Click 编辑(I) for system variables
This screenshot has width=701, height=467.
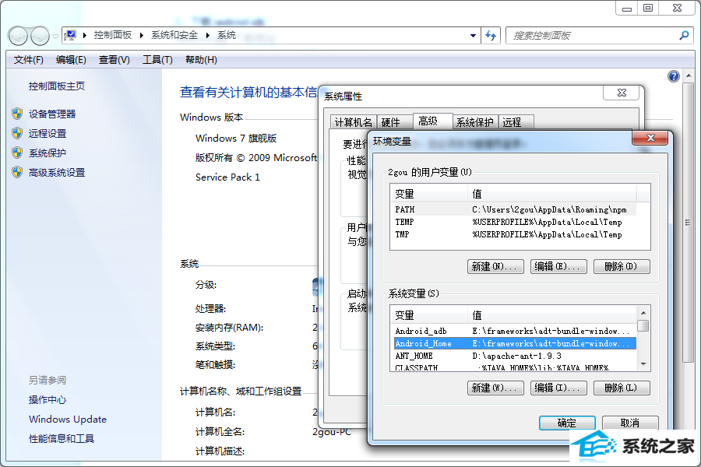click(x=558, y=388)
